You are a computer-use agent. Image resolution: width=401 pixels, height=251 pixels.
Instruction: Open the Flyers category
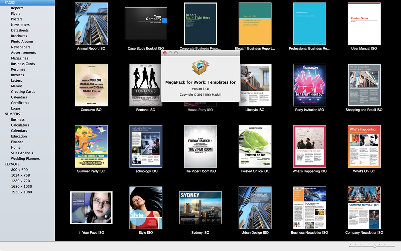15,14
